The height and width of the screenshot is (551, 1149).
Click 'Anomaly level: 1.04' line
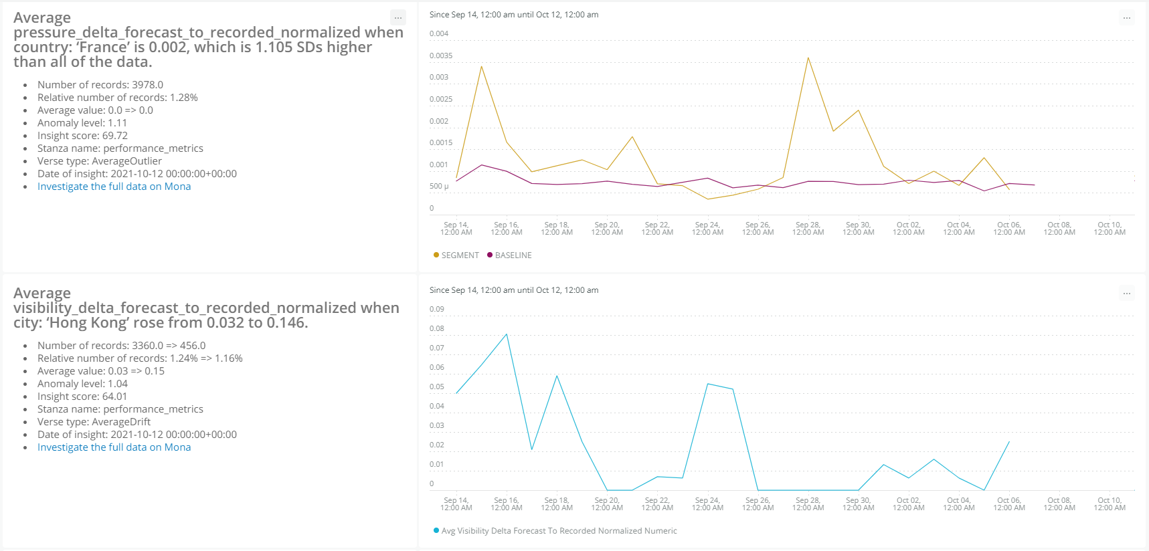(x=82, y=384)
